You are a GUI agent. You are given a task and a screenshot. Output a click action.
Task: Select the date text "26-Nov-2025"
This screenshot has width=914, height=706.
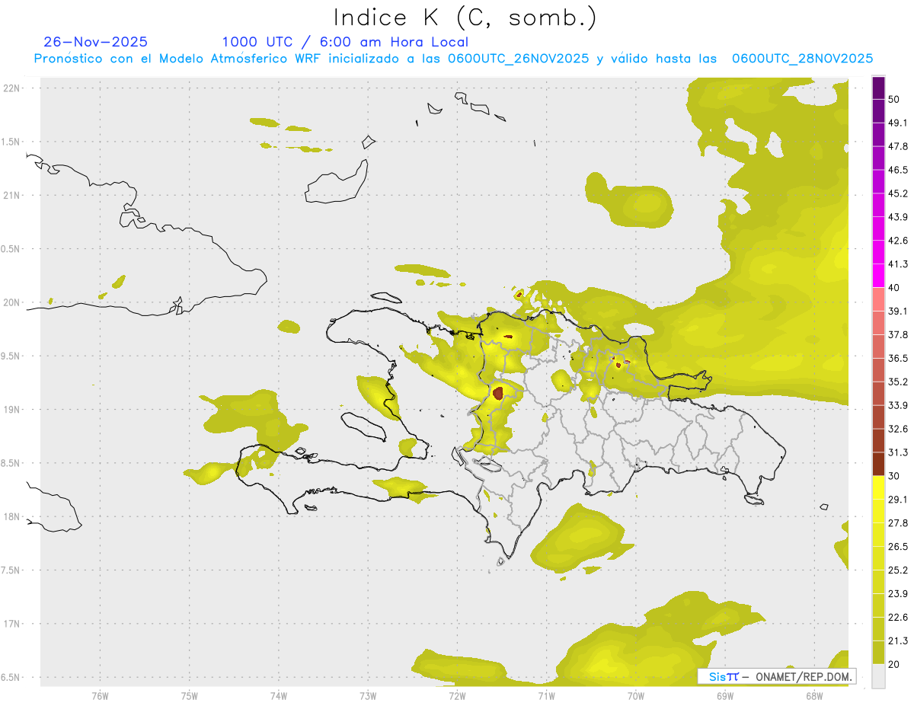click(96, 42)
